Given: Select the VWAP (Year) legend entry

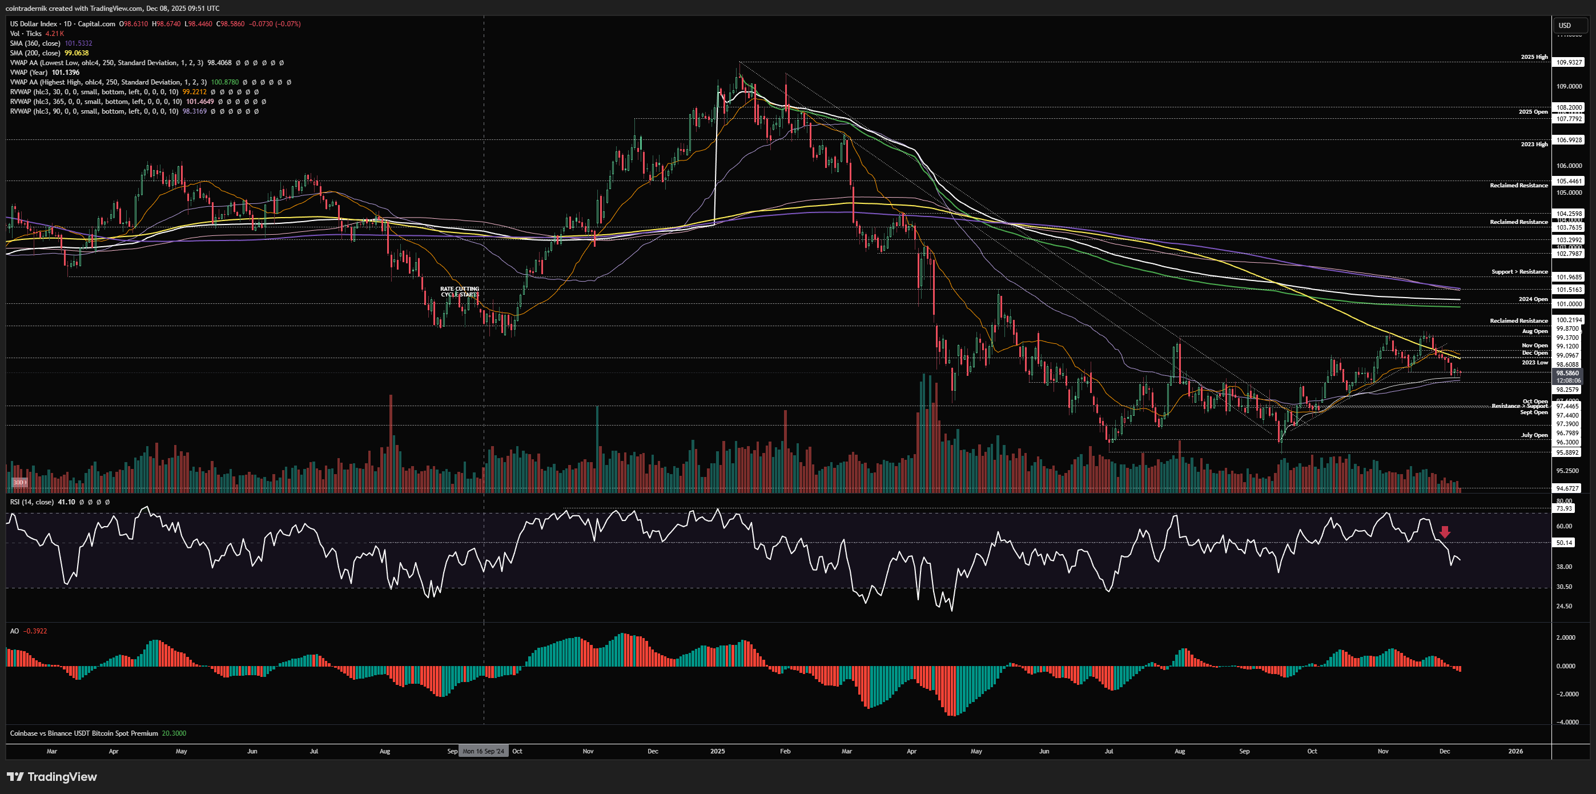Looking at the screenshot, I should (29, 73).
